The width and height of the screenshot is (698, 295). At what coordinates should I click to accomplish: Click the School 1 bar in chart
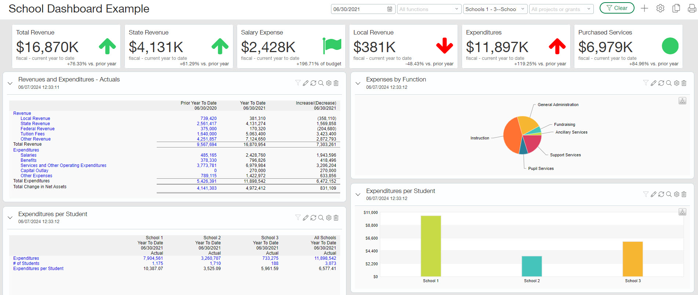click(430, 246)
